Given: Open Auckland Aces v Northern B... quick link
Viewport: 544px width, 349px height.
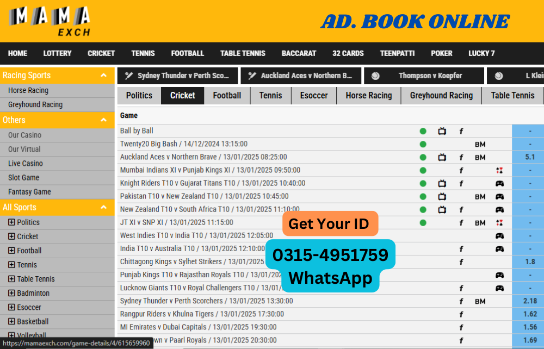Looking at the screenshot, I should pyautogui.click(x=301, y=76).
